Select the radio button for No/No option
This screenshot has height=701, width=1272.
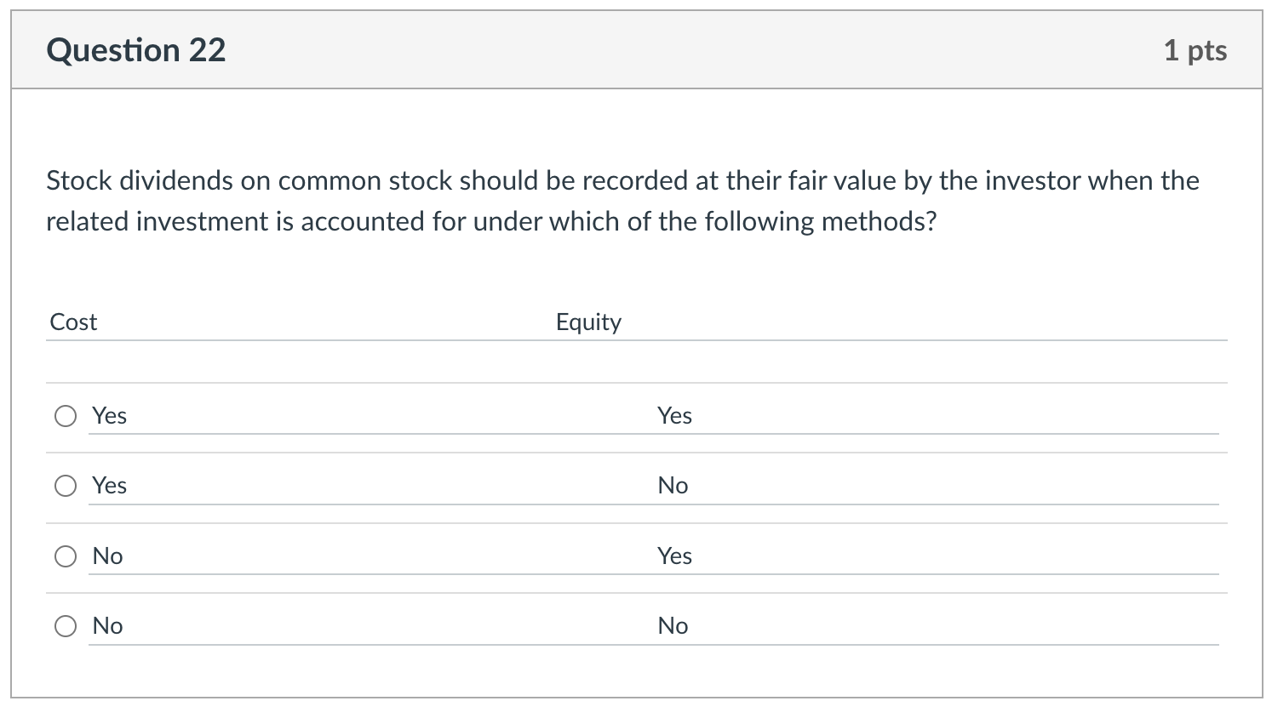point(65,625)
